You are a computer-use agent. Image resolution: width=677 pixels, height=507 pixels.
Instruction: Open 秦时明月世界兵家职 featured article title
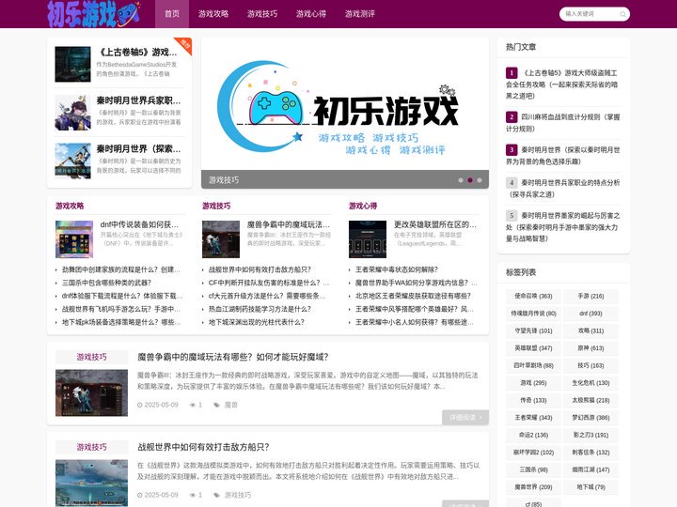coord(138,100)
